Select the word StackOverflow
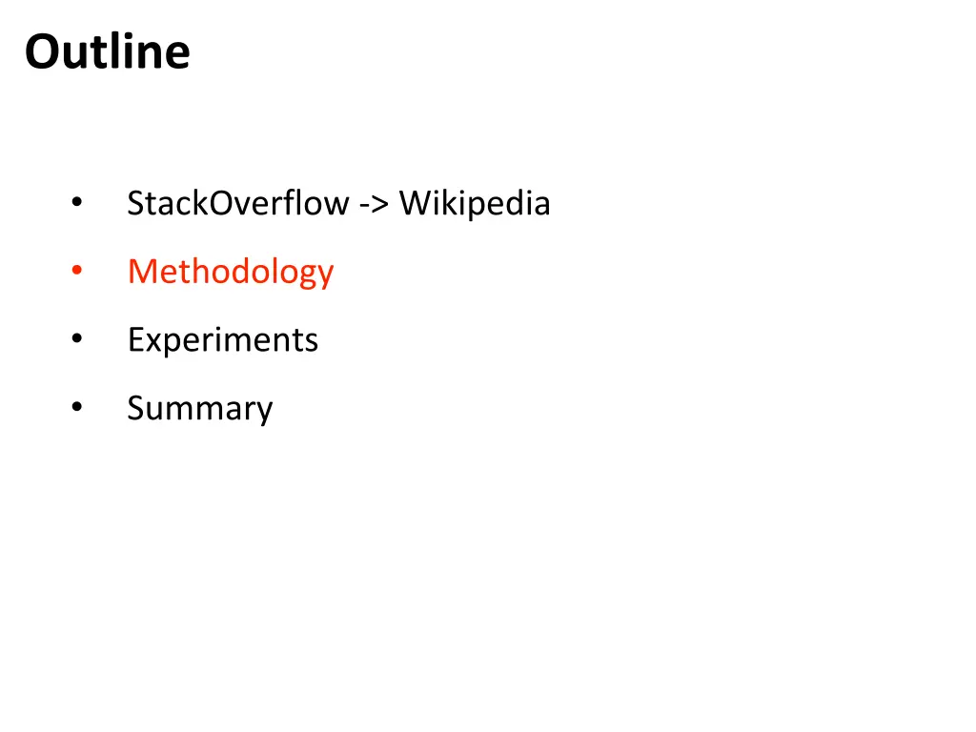 click(238, 203)
